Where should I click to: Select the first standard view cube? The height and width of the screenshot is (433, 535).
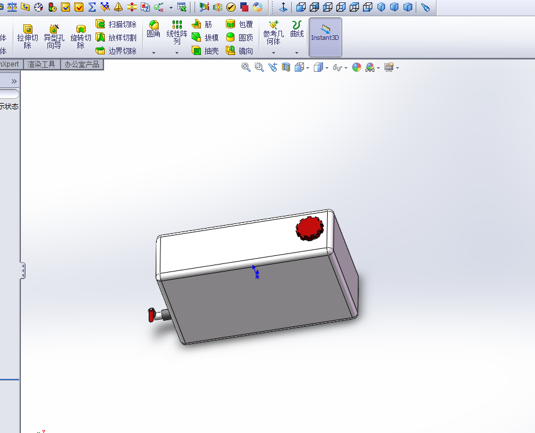point(301,7)
